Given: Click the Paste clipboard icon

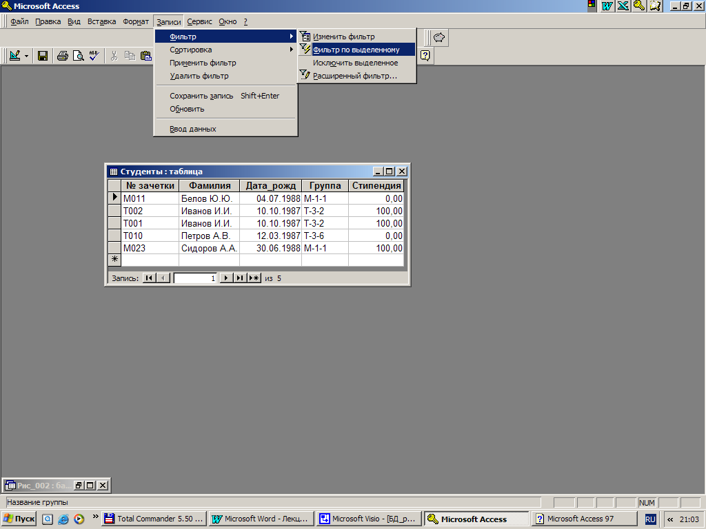Looking at the screenshot, I should coord(146,56).
